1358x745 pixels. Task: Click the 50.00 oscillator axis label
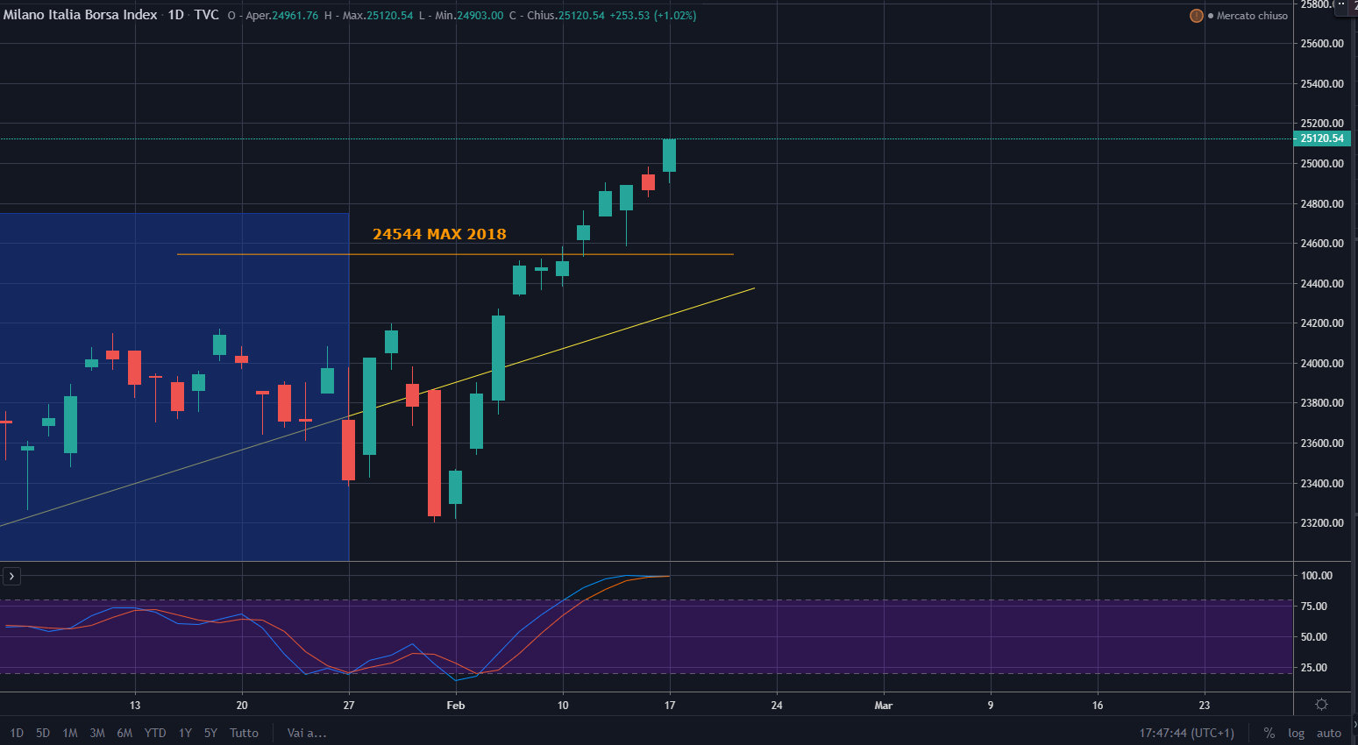tap(1314, 637)
